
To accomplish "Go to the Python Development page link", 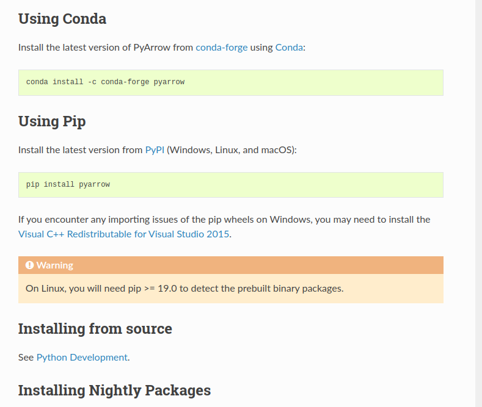I will click(x=82, y=358).
